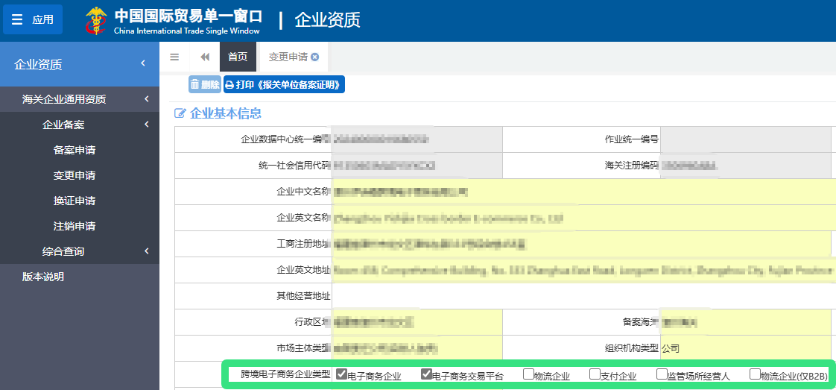Uncheck the 电子商务交易平台 checkbox
The image size is (836, 390).
pyautogui.click(x=427, y=374)
